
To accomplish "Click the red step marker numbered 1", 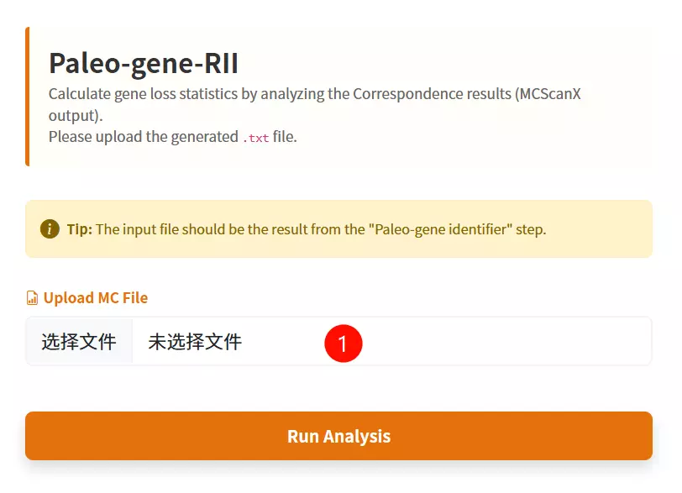I will [344, 343].
